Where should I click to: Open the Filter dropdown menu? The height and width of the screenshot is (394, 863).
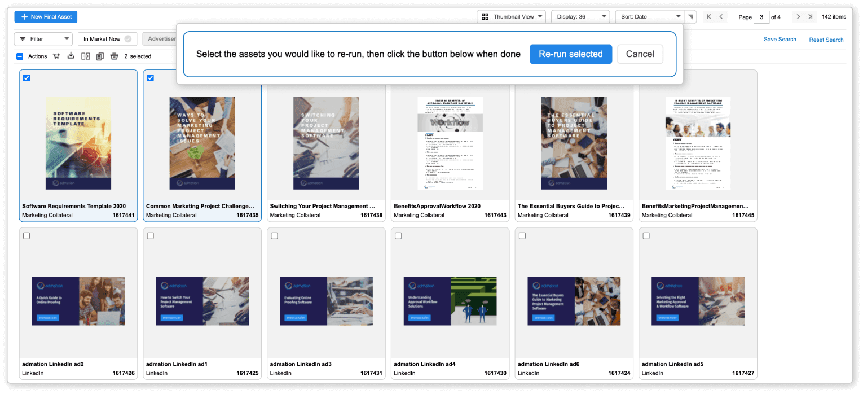[43, 39]
